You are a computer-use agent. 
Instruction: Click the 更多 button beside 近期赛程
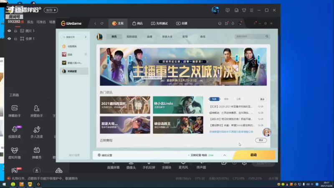click(x=261, y=140)
